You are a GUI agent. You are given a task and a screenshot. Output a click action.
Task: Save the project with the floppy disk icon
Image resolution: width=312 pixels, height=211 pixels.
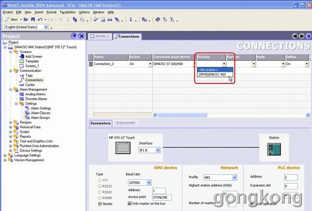[33, 20]
